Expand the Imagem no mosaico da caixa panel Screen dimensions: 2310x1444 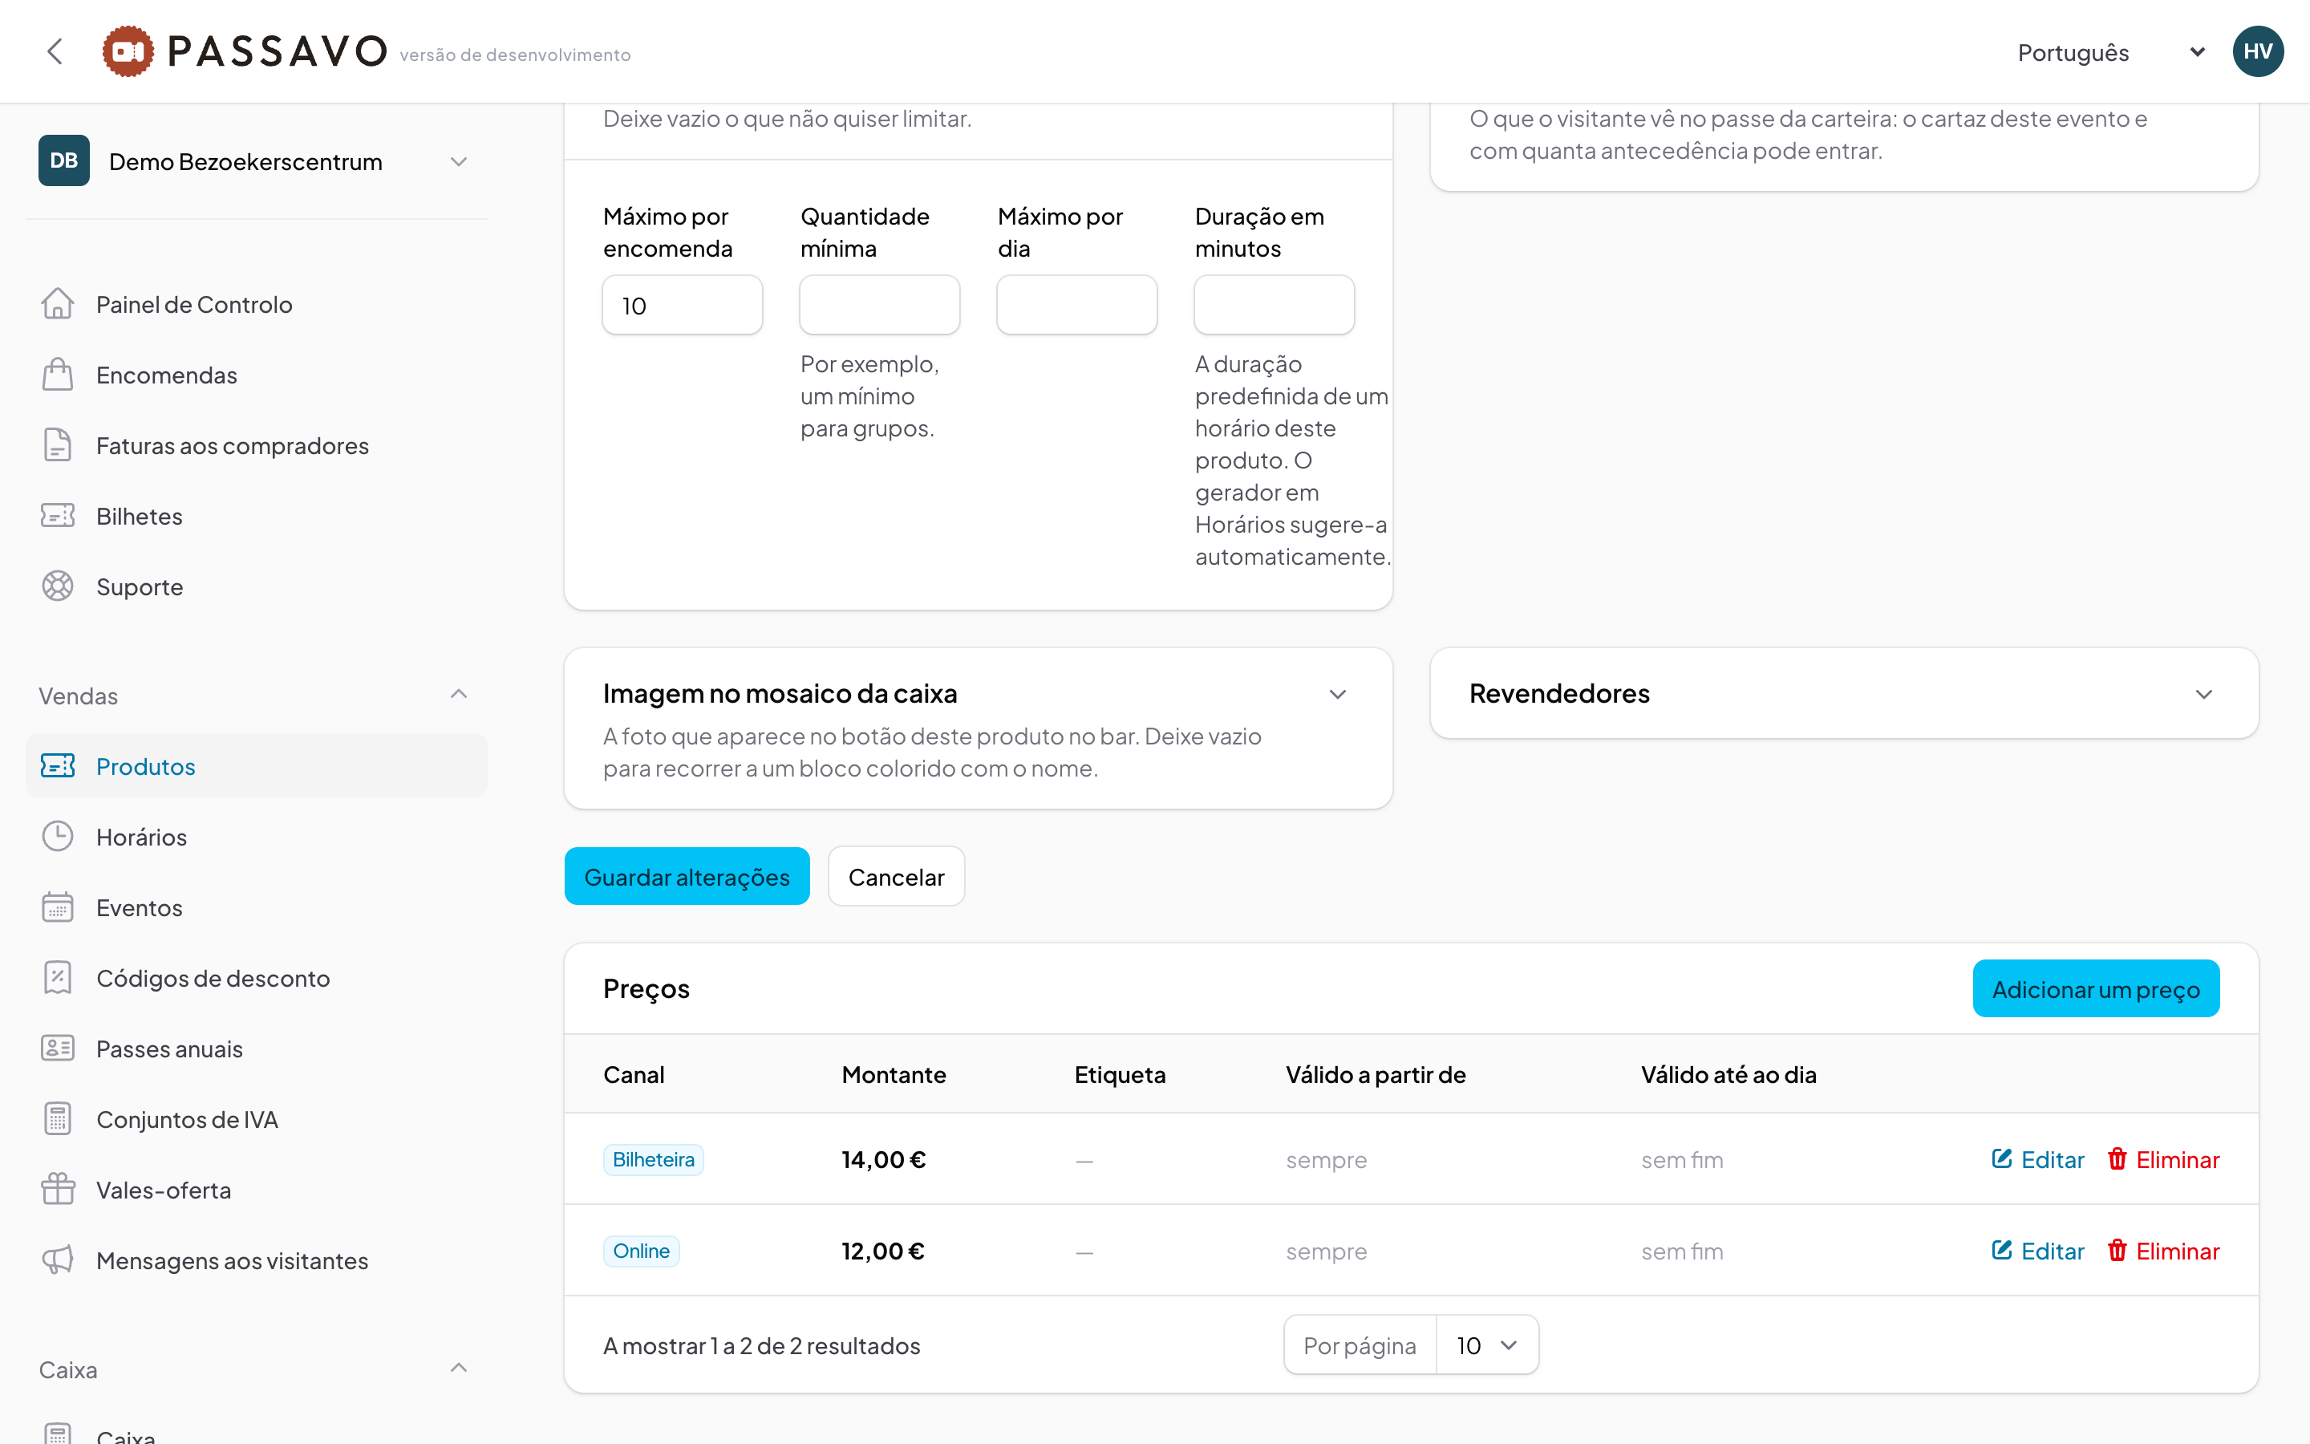[x=1338, y=694]
